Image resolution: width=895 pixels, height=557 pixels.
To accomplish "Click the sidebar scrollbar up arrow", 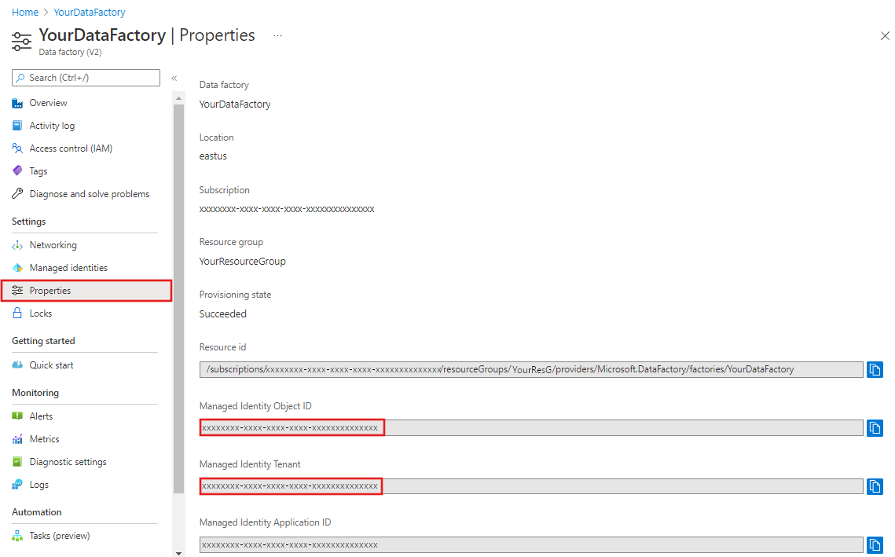I will coord(178,98).
